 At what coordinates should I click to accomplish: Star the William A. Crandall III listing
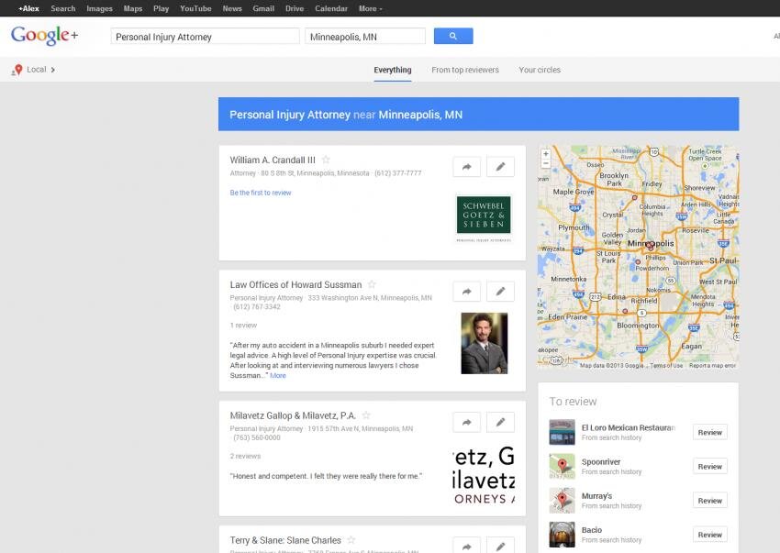tap(326, 160)
